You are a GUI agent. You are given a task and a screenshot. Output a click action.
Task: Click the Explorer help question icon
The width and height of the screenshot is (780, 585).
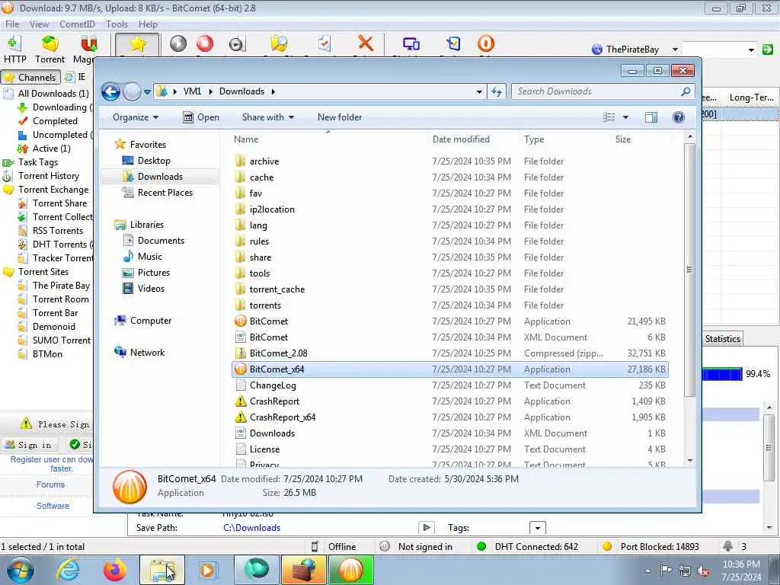point(678,117)
